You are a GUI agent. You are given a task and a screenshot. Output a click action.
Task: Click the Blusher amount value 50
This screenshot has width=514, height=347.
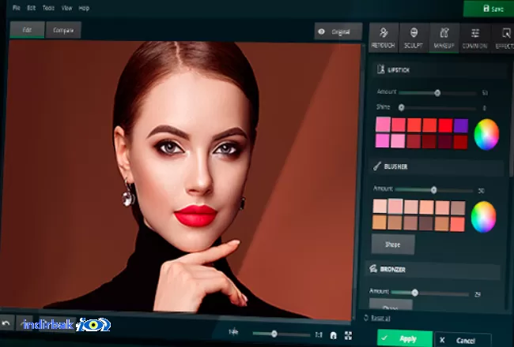(482, 191)
